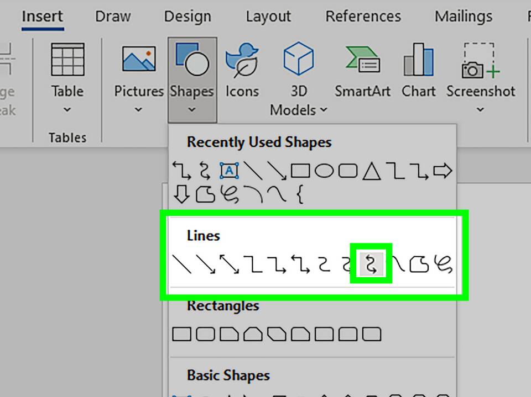
Task: Choose the first rectangle under Rectangles
Action: tap(181, 334)
